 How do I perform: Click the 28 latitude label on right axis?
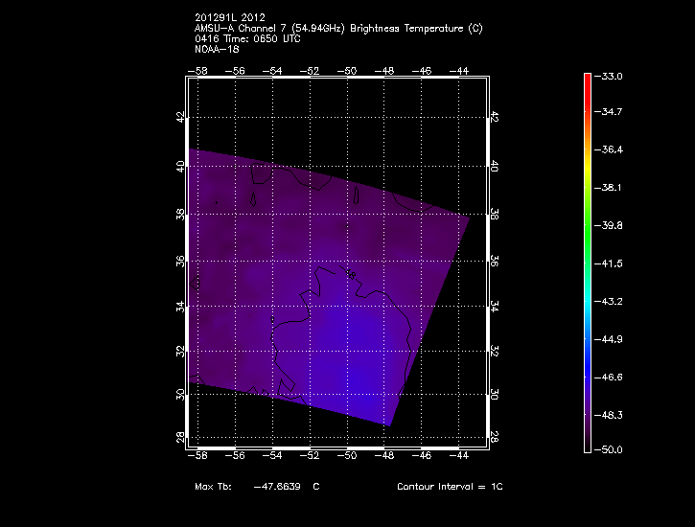coord(495,437)
